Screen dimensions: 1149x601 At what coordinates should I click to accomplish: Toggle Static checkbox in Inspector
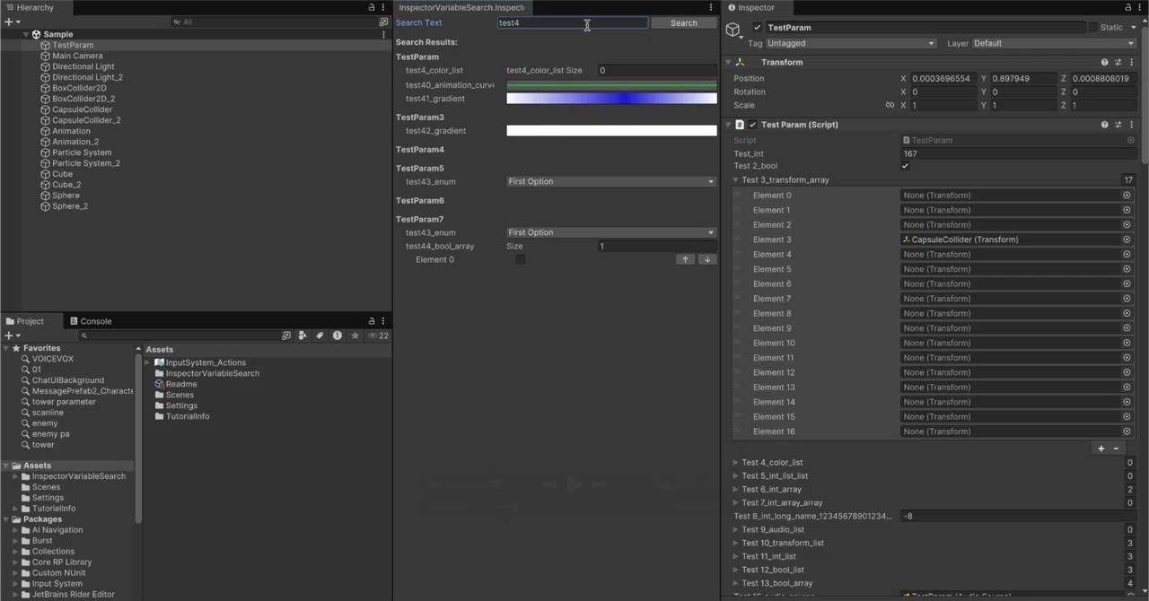(x=1092, y=28)
